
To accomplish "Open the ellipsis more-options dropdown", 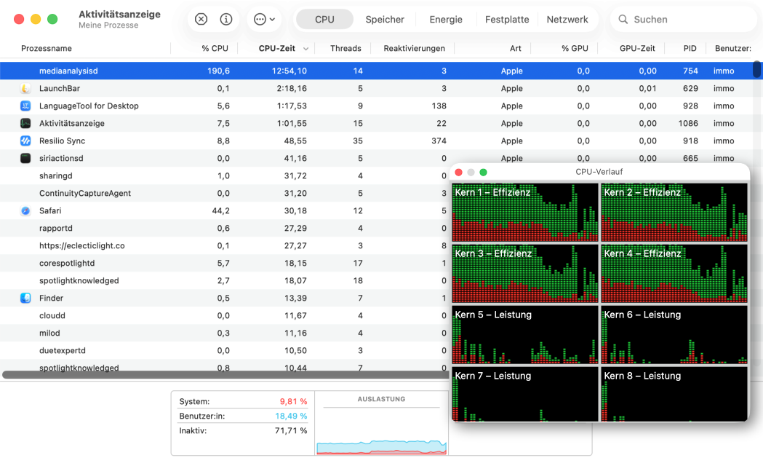I will tap(265, 20).
